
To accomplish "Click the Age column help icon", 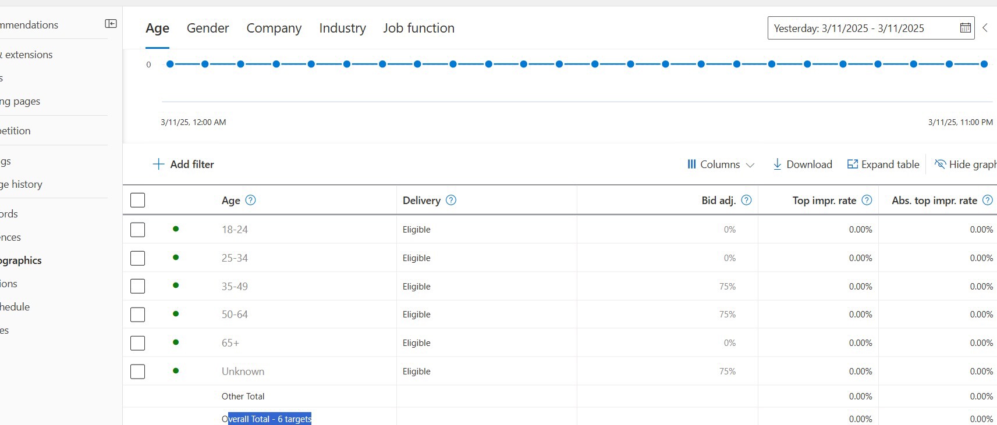I will click(x=251, y=200).
